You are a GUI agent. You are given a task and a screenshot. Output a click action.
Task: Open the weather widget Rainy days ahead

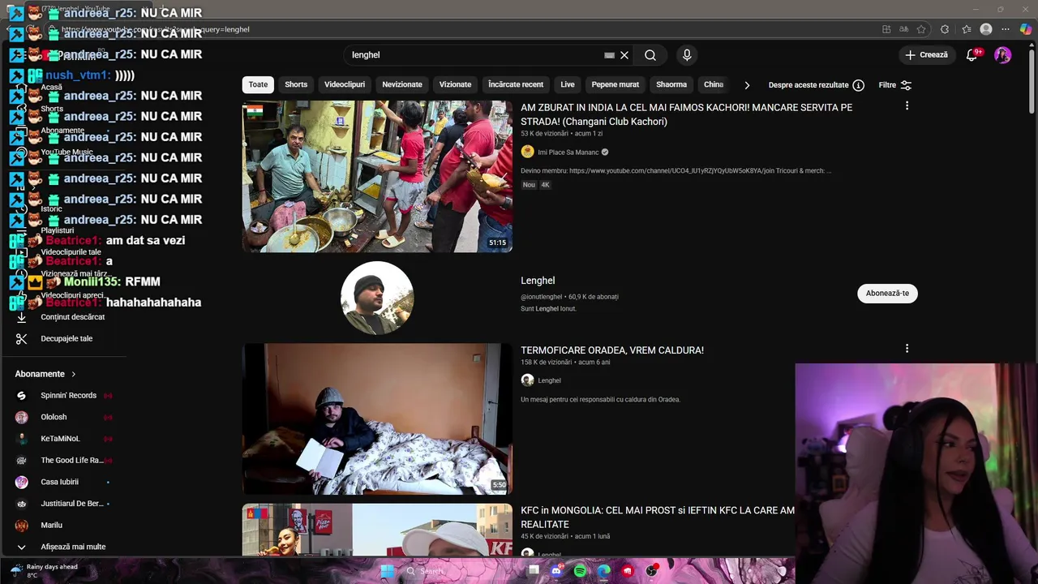tap(45, 571)
